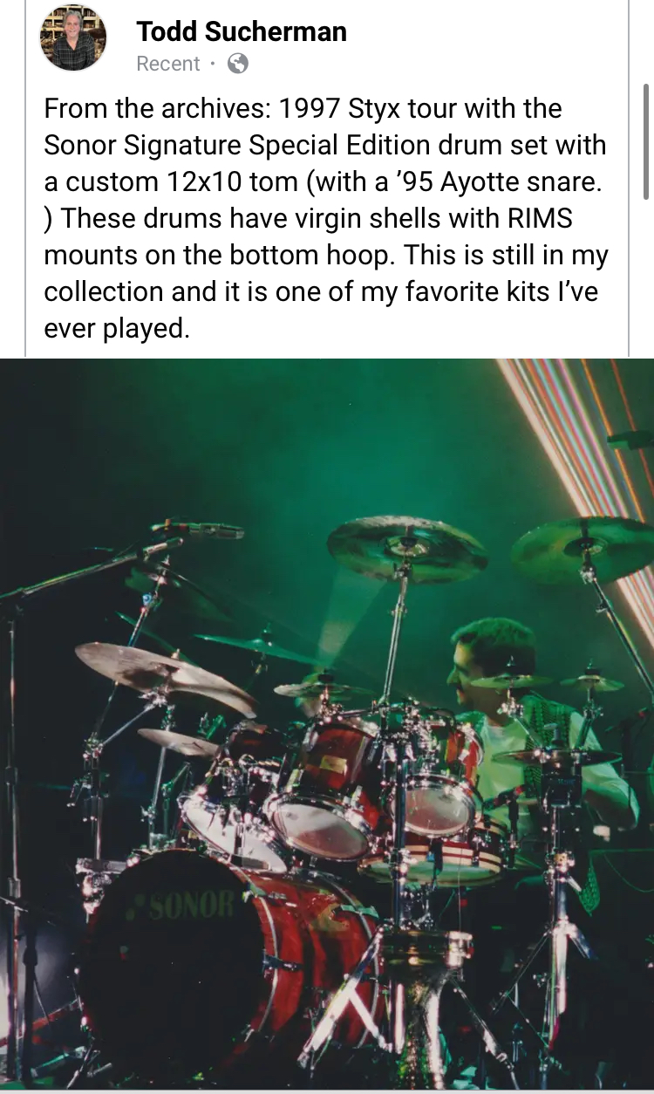
Task: Select the post text starting 'From the archives'
Action: tap(326, 218)
